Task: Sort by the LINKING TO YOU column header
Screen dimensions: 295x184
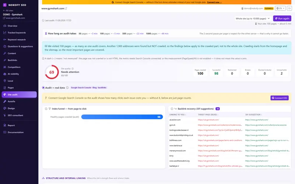Action: pos(178,114)
